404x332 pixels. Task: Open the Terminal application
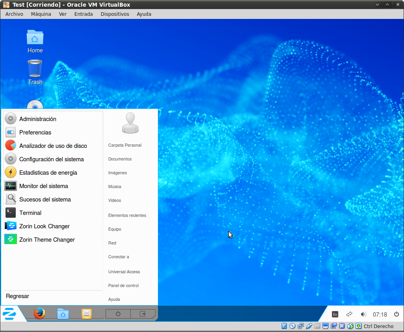click(30, 213)
